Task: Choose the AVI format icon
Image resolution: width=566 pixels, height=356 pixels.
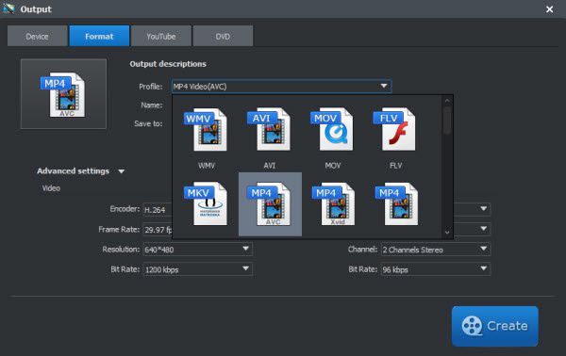Action: pos(269,129)
